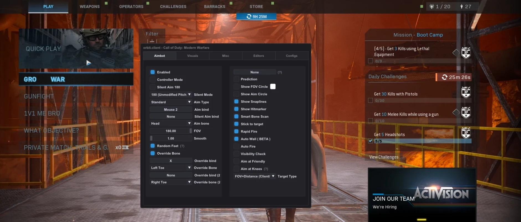
Task: Disable the Random Feet checkbox
Action: (153, 146)
